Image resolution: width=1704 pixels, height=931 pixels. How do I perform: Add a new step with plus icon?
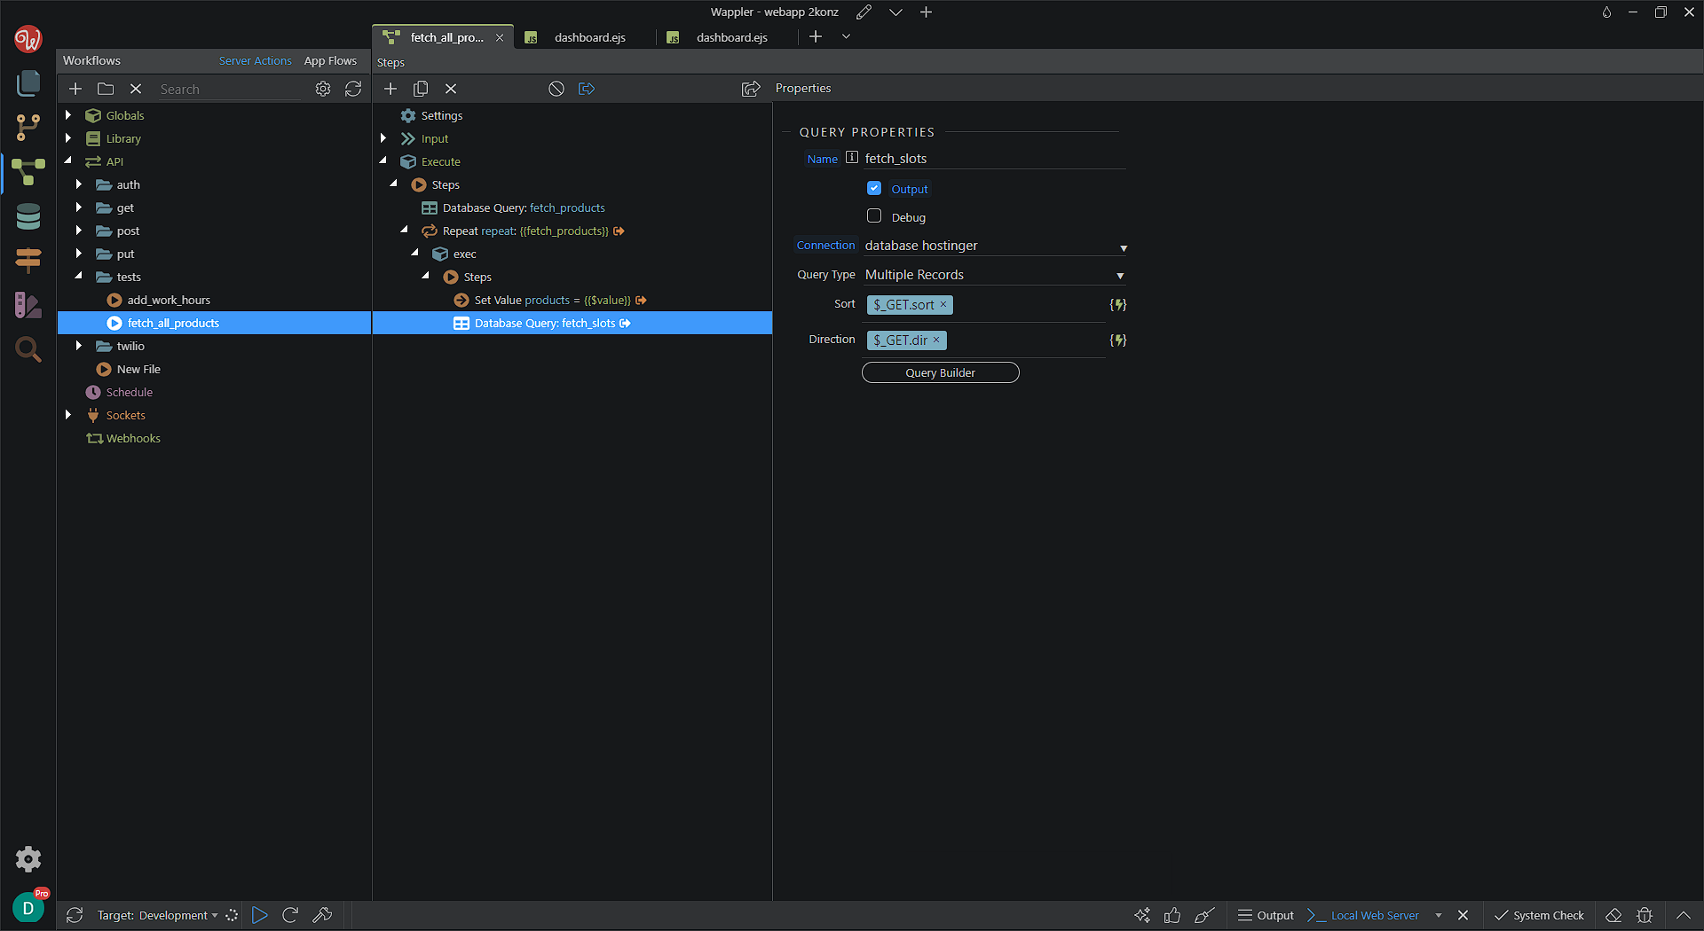[390, 89]
